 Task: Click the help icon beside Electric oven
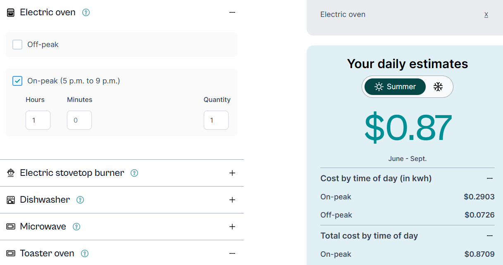pyautogui.click(x=86, y=12)
